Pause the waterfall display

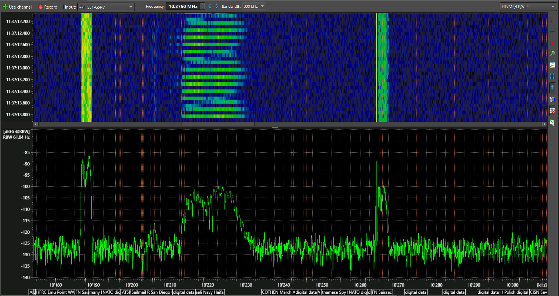click(552, 76)
